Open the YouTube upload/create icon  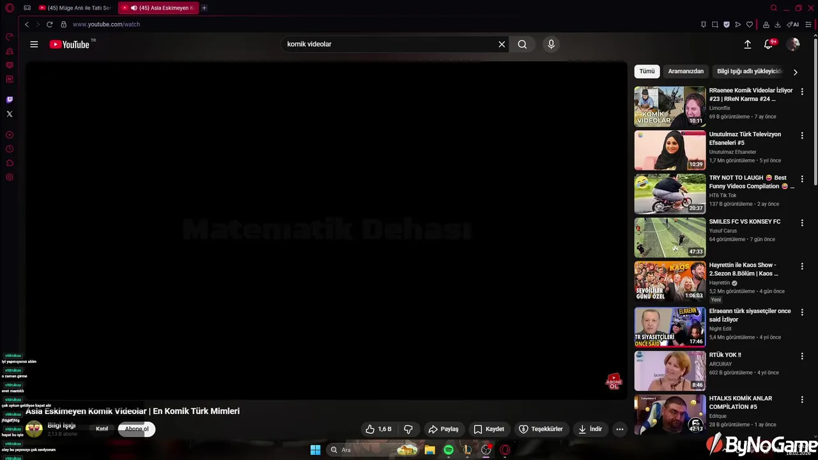click(747, 44)
